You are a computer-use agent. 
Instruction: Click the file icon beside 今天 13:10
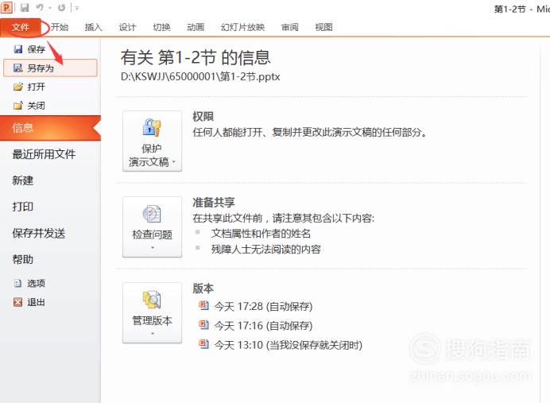click(x=203, y=344)
